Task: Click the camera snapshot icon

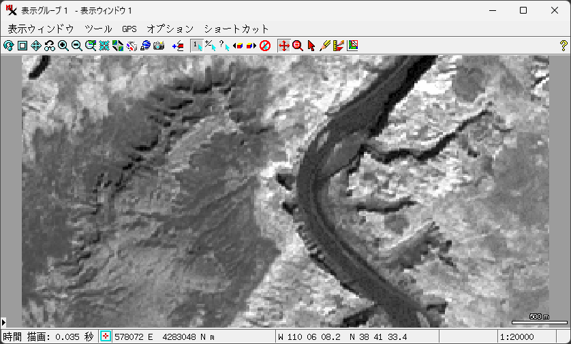Action: [159, 46]
